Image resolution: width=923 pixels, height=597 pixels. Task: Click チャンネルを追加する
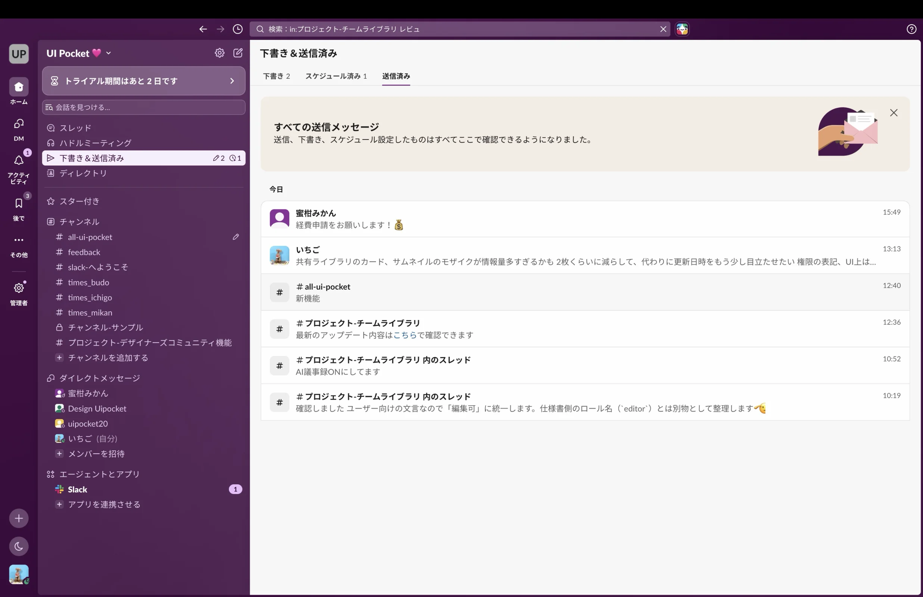point(143,357)
